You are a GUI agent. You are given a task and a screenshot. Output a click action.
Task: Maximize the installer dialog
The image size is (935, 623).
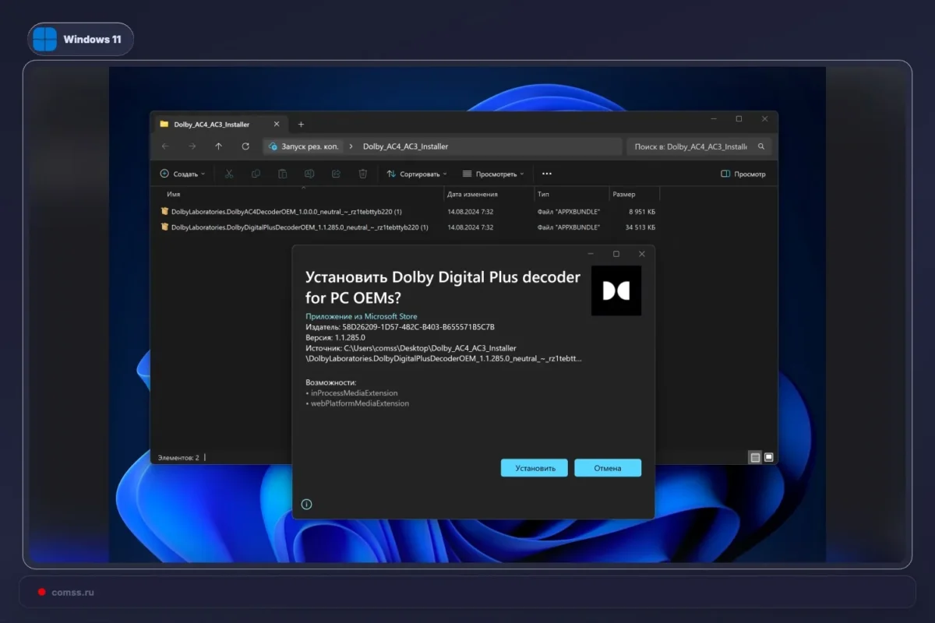pyautogui.click(x=616, y=254)
